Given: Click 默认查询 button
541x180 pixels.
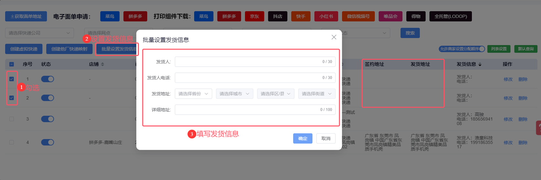Looking at the screenshot, I should pyautogui.click(x=526, y=49).
